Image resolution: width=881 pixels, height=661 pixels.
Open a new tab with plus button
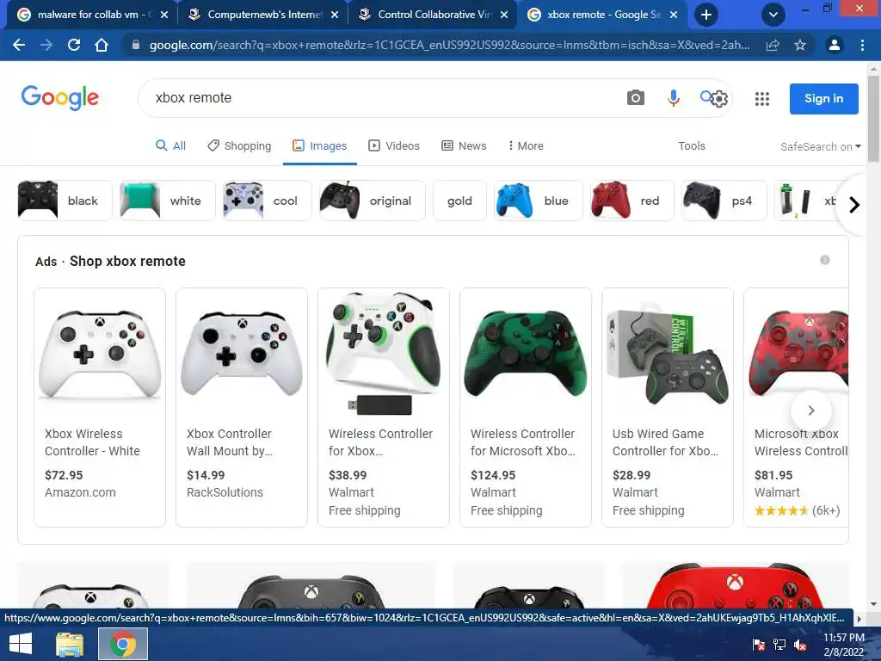tap(706, 15)
